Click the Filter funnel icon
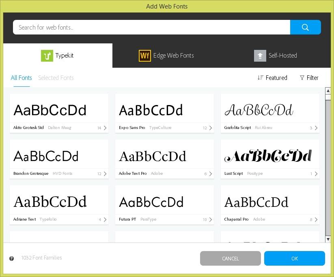 (x=302, y=78)
